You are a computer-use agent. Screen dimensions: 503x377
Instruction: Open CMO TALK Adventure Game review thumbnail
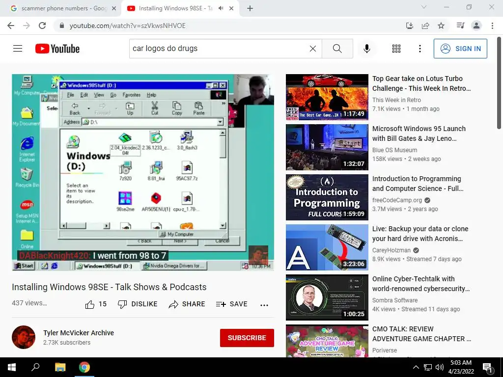327,341
